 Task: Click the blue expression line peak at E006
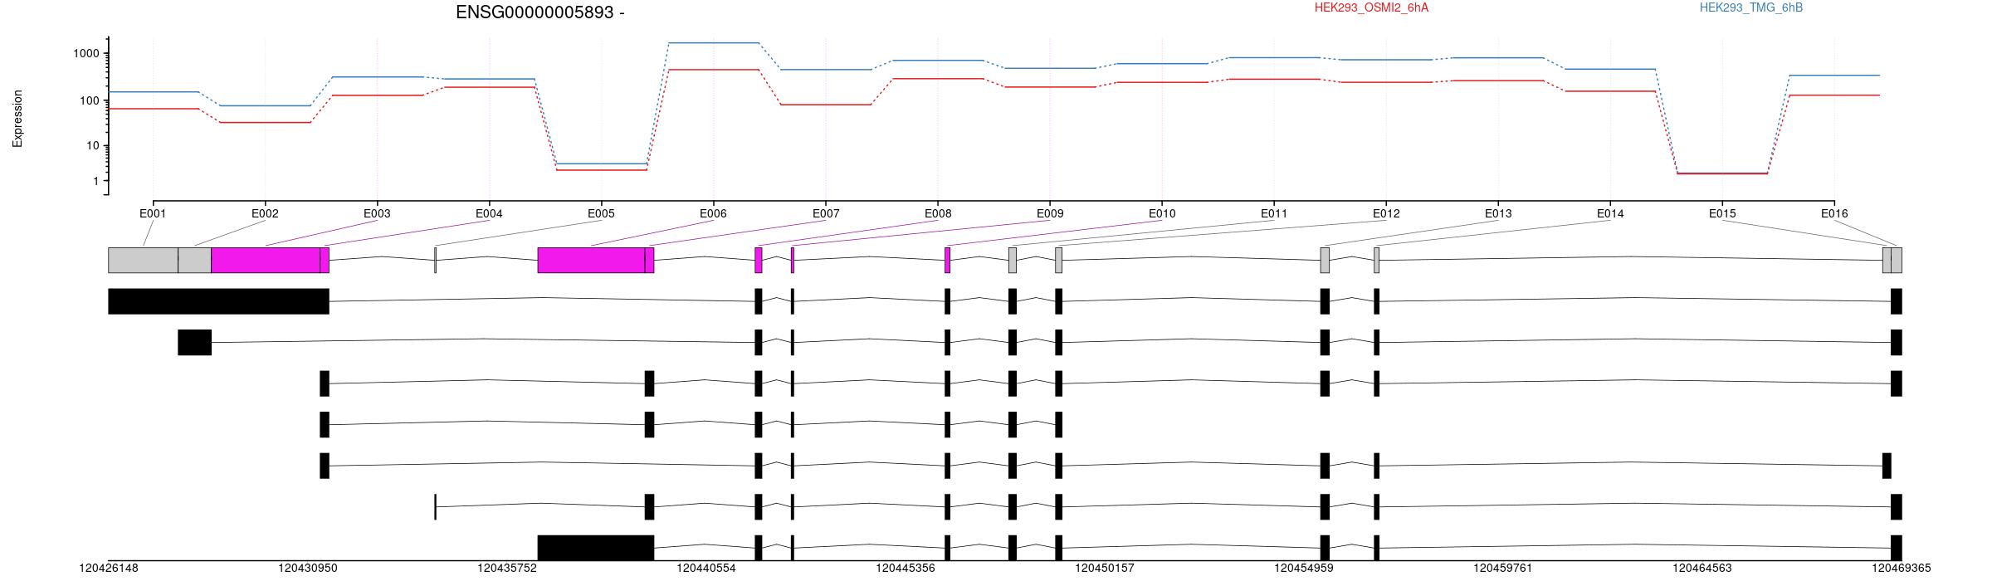tap(714, 42)
